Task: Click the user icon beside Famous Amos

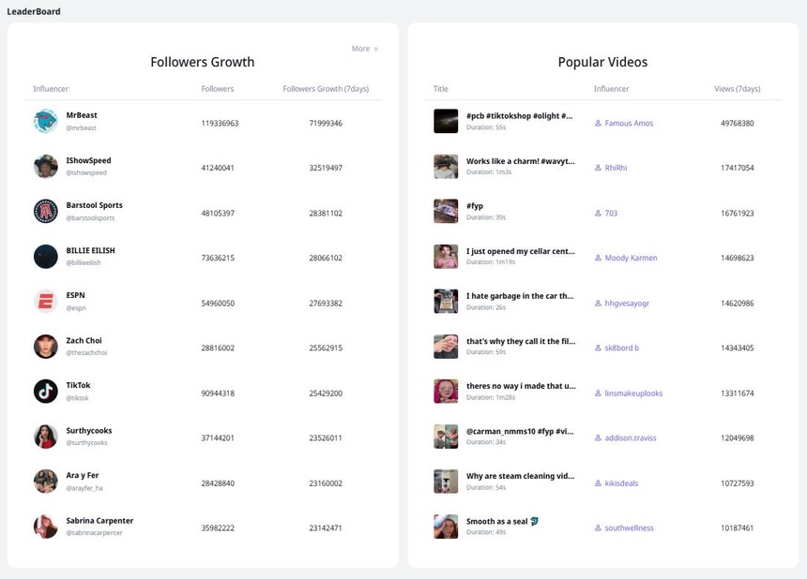Action: point(598,124)
